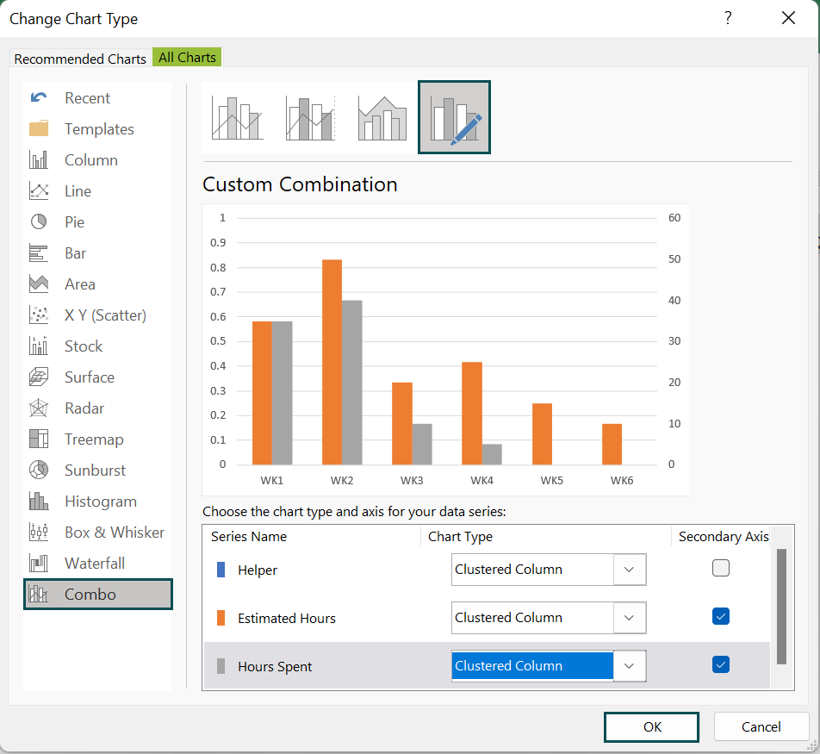The width and height of the screenshot is (820, 754).
Task: Select the Combo chart category icon
Action: pos(39,594)
